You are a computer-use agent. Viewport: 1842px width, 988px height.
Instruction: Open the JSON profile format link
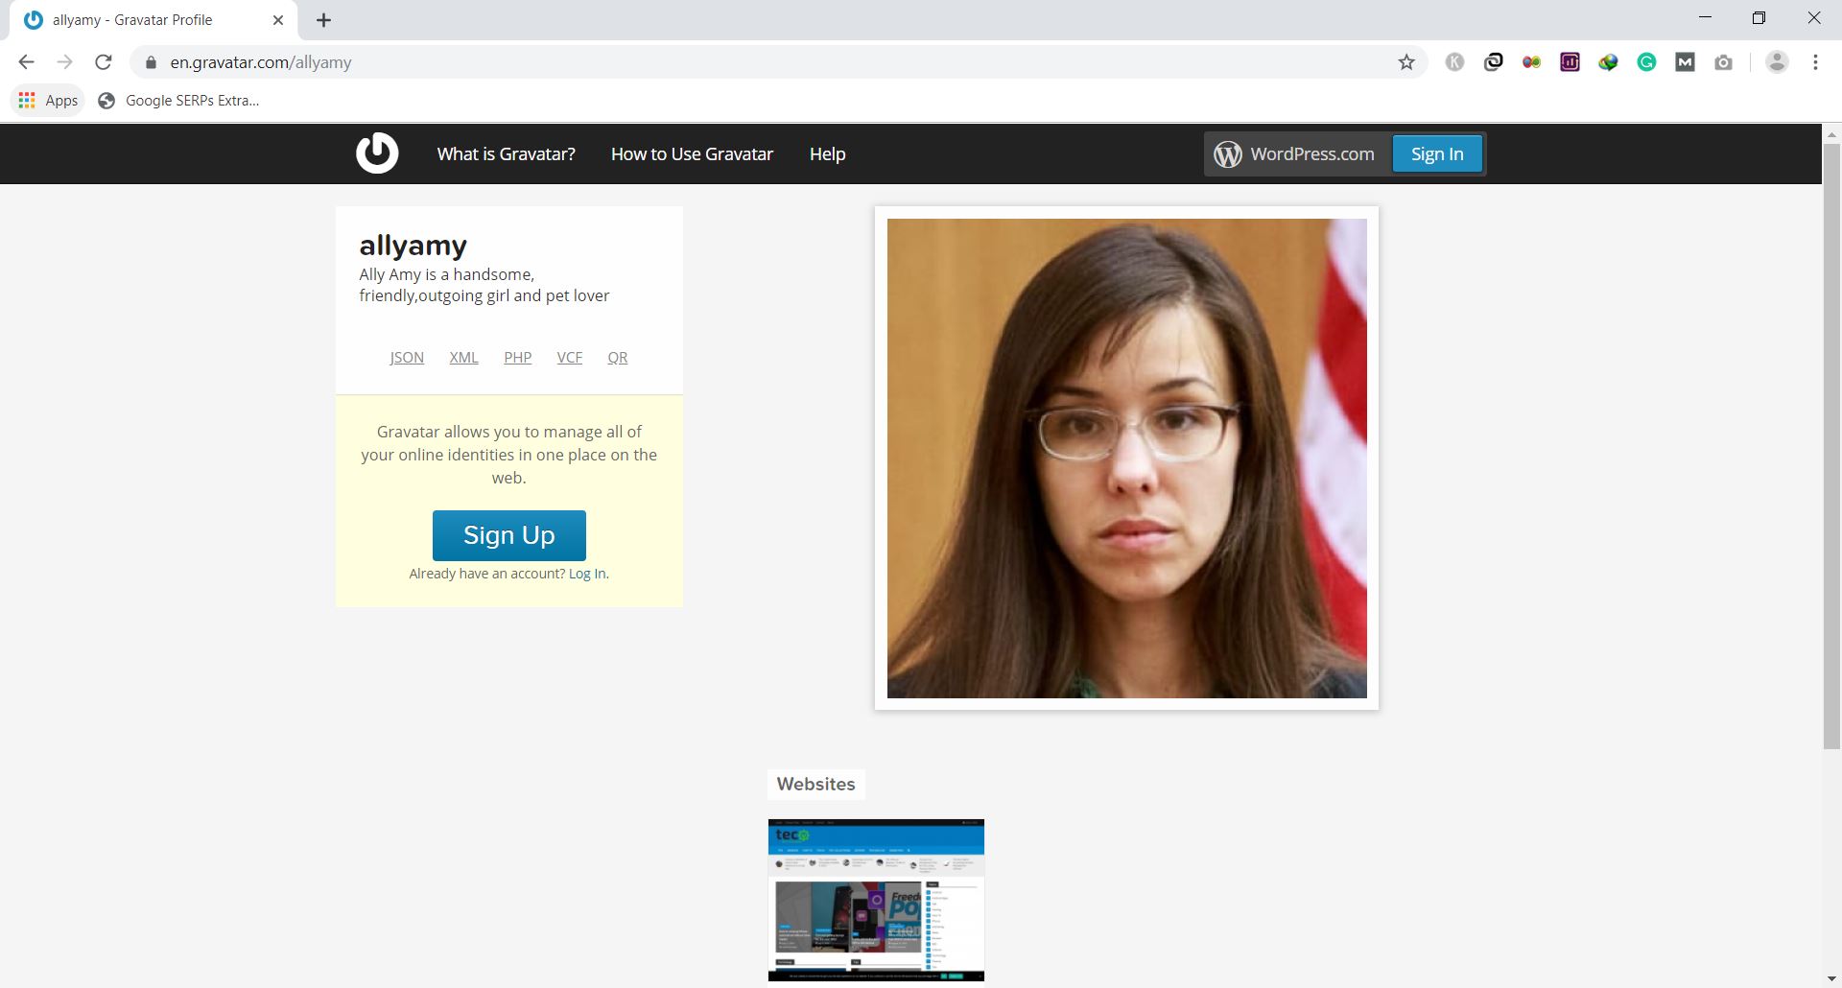click(x=407, y=358)
